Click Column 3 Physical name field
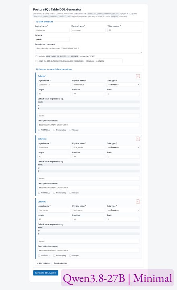The image size is (177, 290). pos(88,210)
